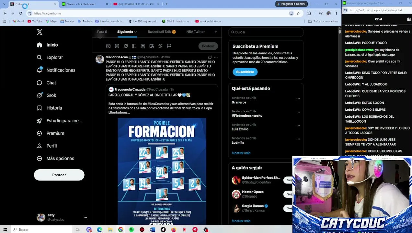The width and height of the screenshot is (412, 233).
Task: Open Ludmila trend
Action: point(238,143)
